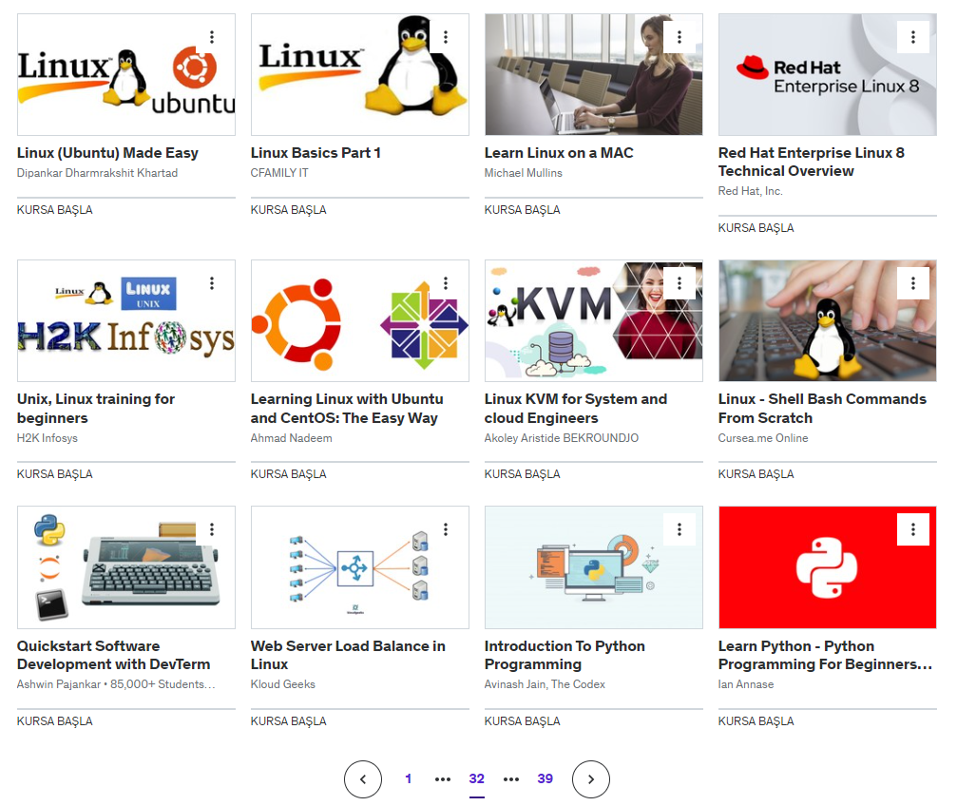This screenshot has height=806, width=957.
Task: Go to previous page with left arrow
Action: point(363,779)
